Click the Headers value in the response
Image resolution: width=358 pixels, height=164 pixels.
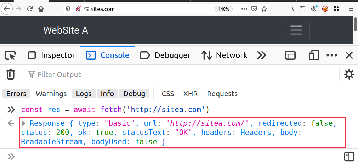pyautogui.click(x=255, y=133)
